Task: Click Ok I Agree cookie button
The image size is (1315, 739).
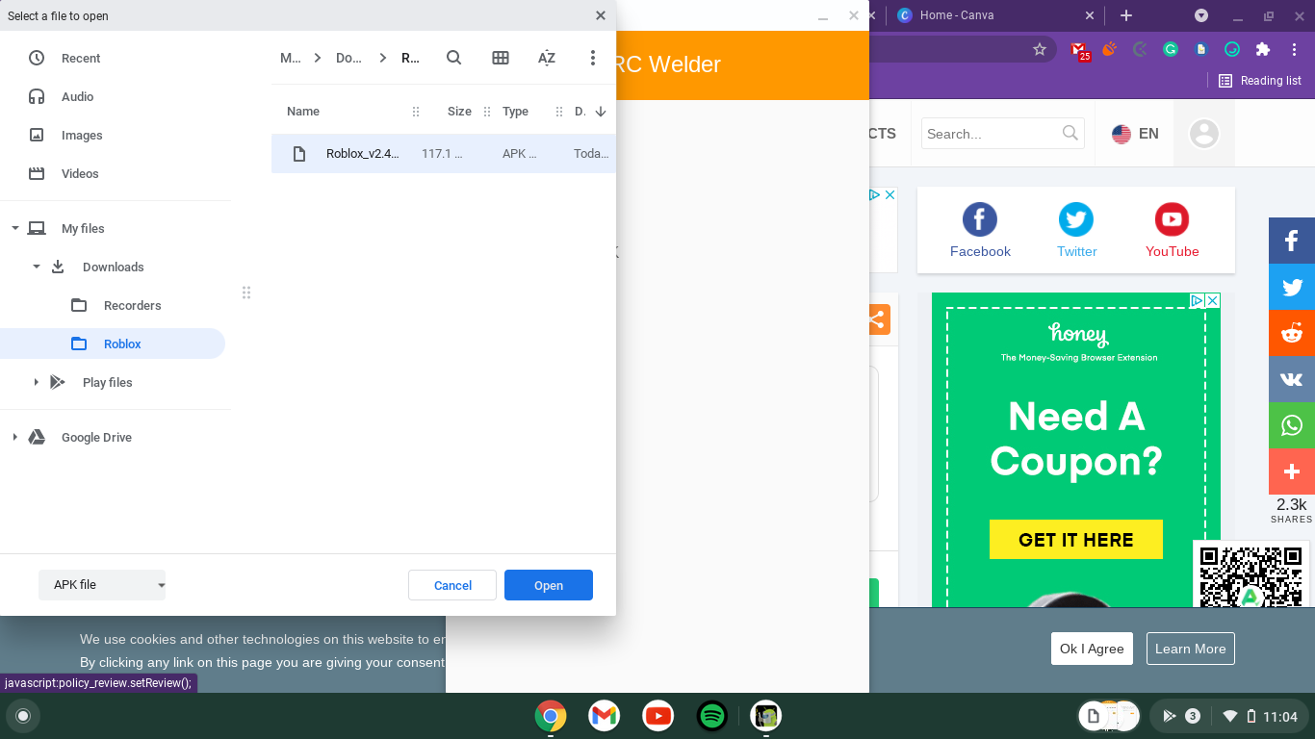Action: click(x=1092, y=649)
